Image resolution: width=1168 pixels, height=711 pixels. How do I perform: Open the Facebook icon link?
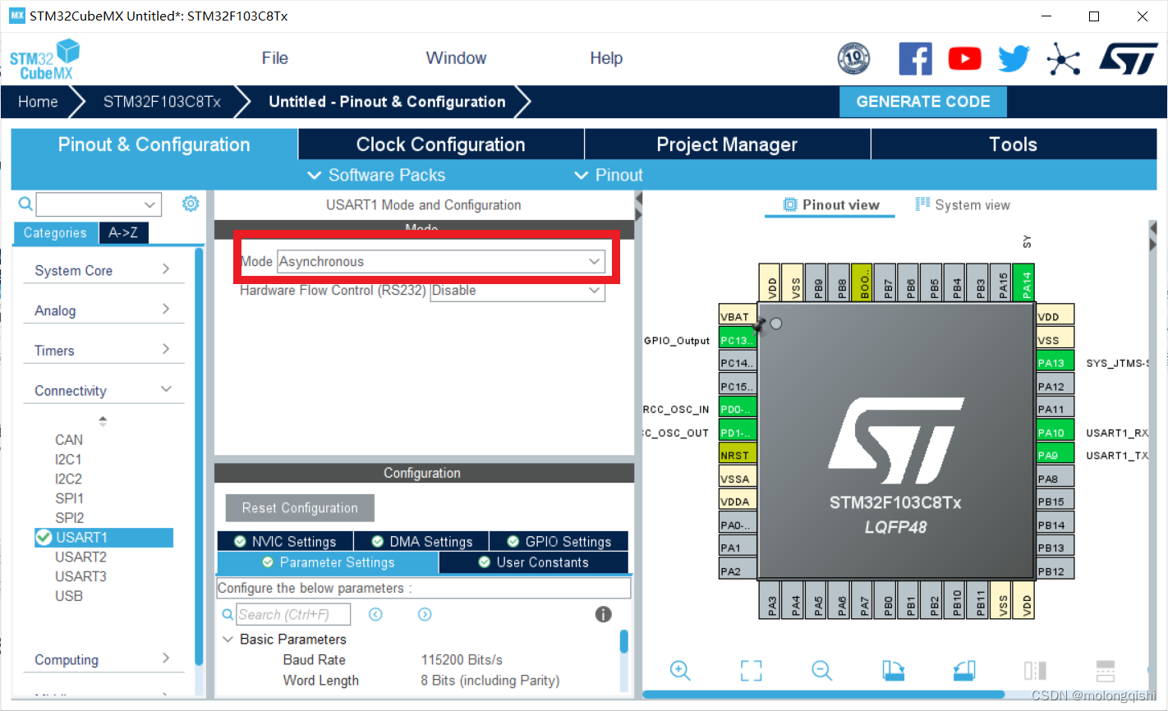[x=915, y=59]
